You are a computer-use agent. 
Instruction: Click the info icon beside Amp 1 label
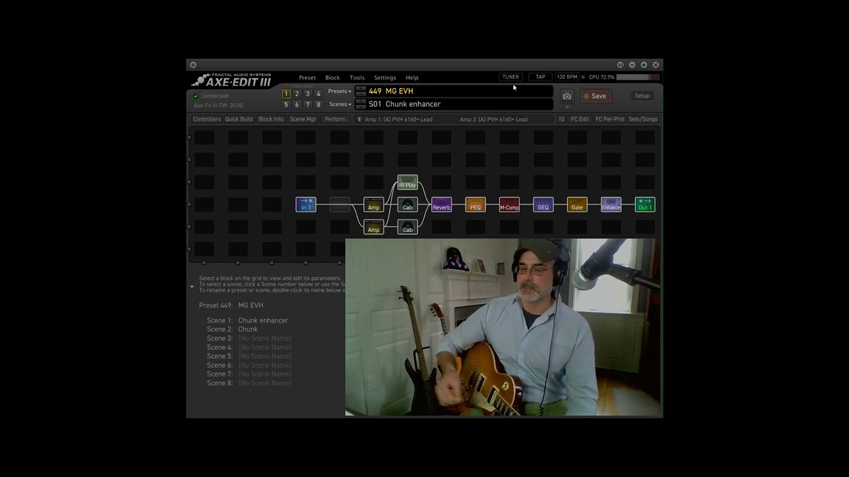pos(359,119)
